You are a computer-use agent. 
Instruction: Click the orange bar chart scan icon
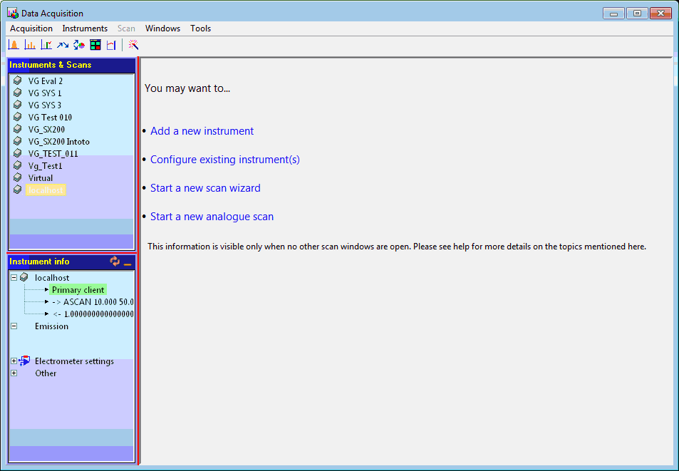tap(30, 45)
